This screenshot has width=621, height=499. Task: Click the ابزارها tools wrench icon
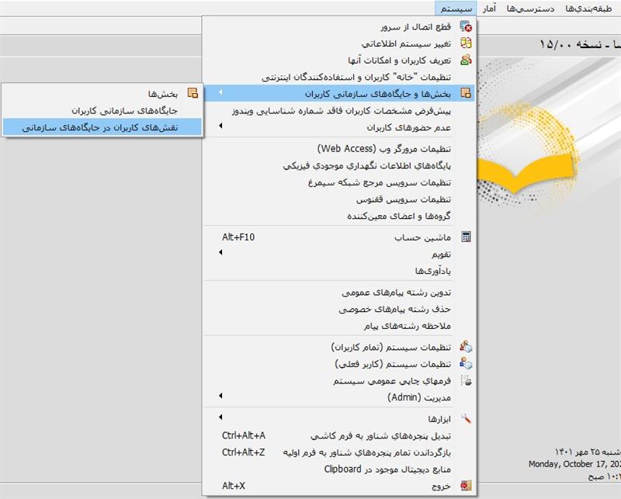[x=466, y=418]
